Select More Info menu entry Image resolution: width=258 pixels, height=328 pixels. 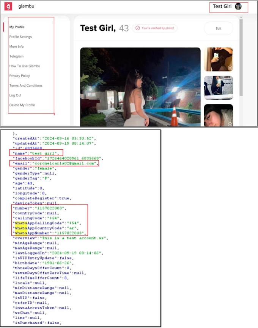pos(16,47)
